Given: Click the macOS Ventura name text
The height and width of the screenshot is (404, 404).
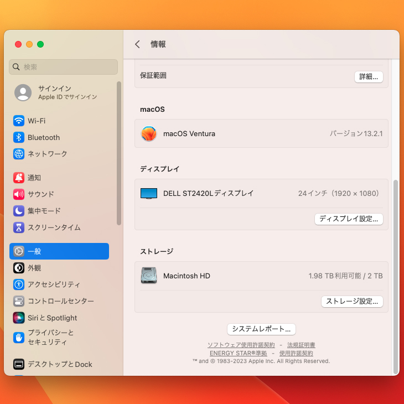Looking at the screenshot, I should point(189,133).
